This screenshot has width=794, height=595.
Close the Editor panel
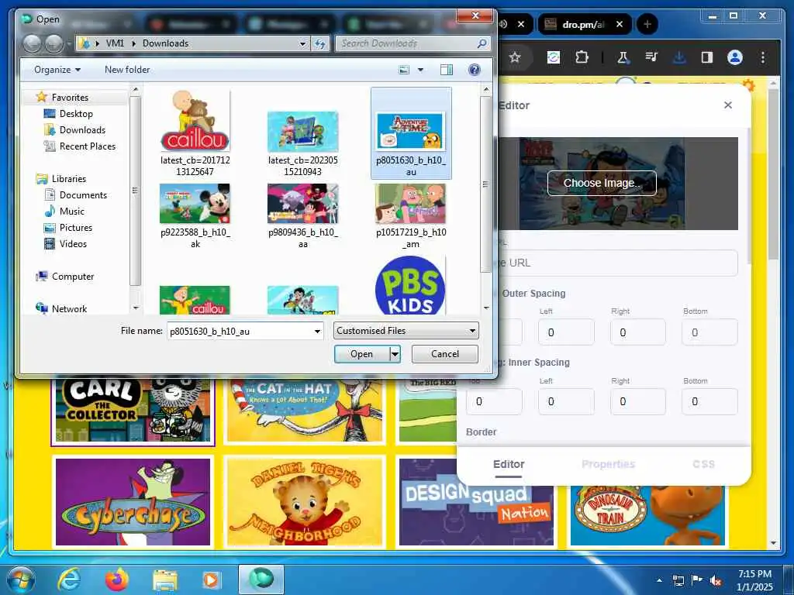point(727,105)
